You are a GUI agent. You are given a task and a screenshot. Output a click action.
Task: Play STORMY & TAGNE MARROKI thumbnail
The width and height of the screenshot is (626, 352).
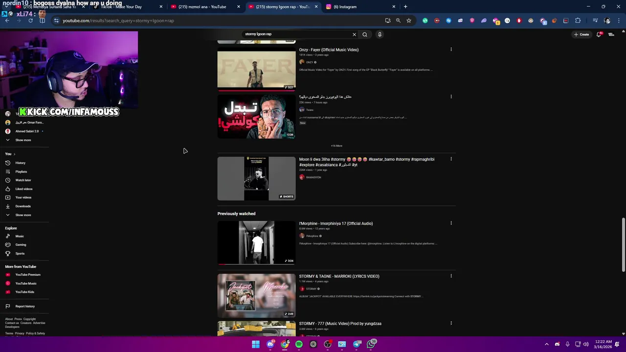point(256,295)
